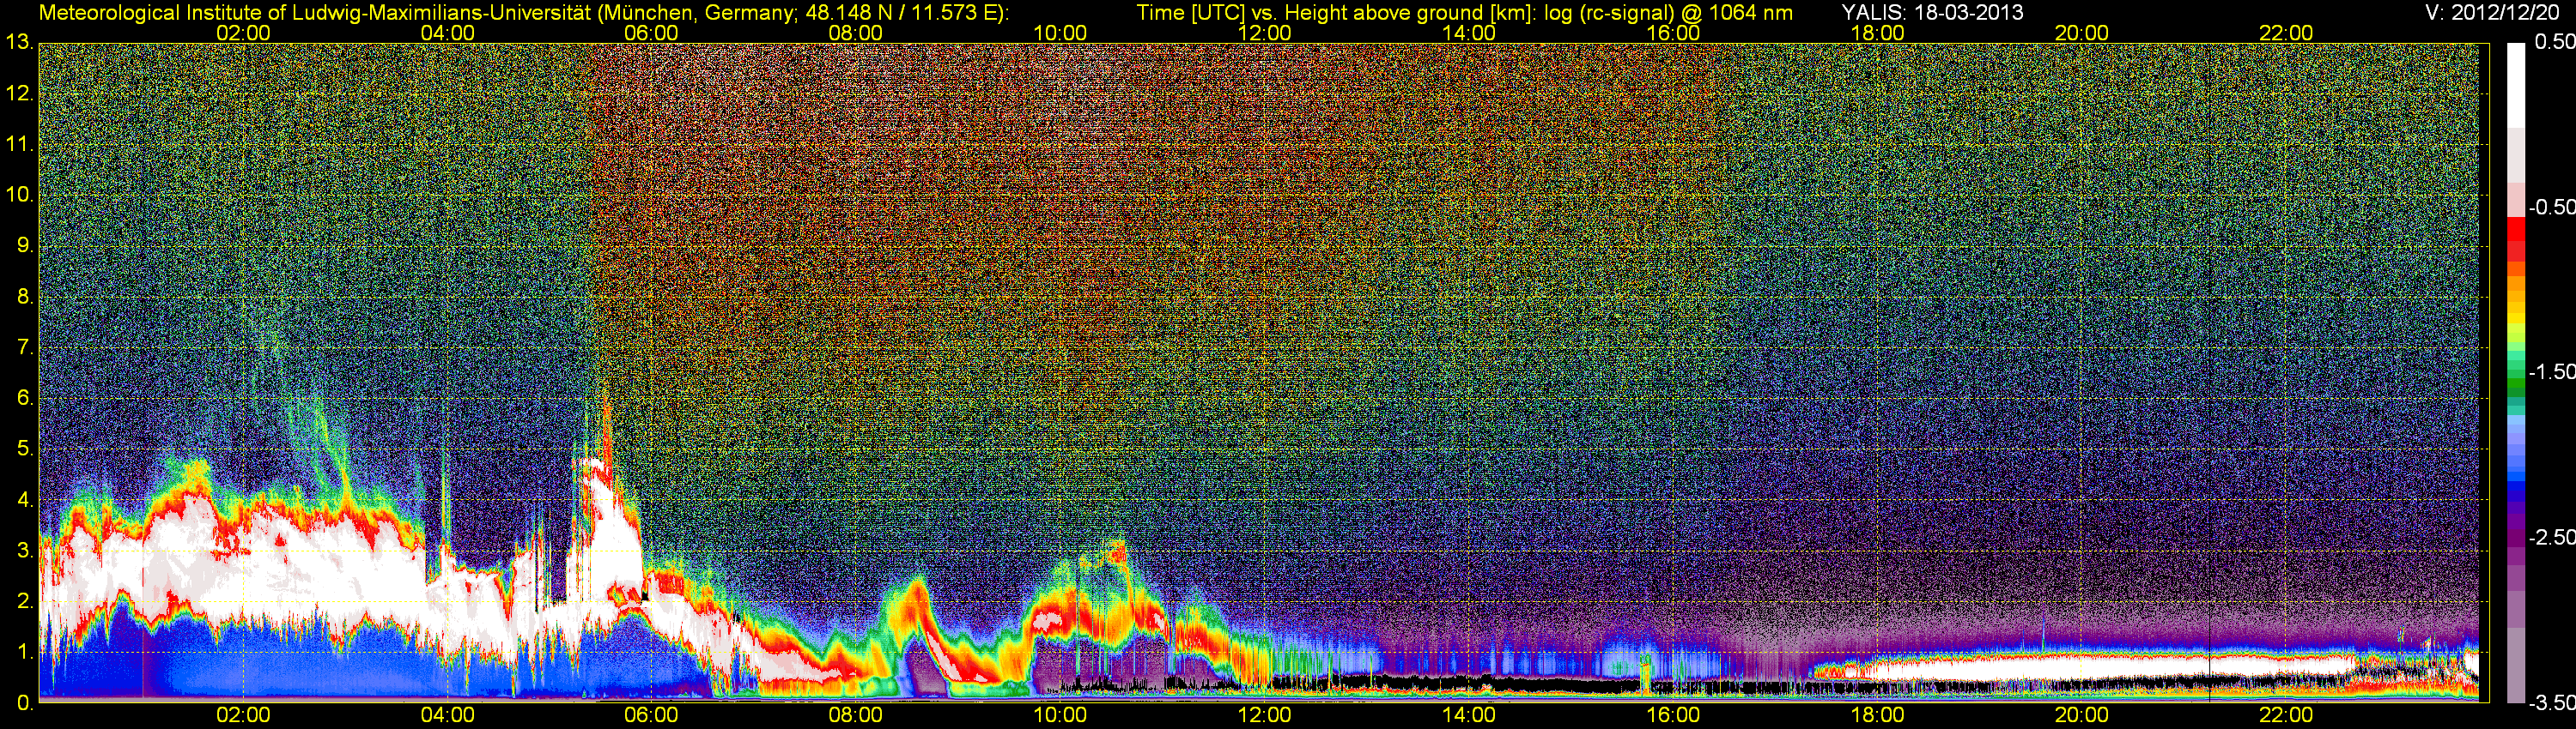Click the -1.50 value on the color scale

pos(2550,372)
